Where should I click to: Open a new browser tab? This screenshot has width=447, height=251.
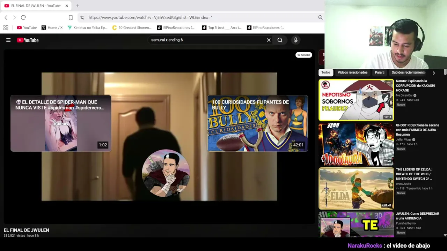(x=78, y=6)
